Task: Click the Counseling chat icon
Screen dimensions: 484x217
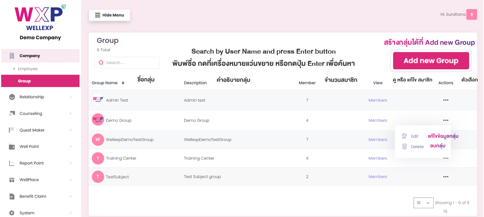Action: pos(12,113)
